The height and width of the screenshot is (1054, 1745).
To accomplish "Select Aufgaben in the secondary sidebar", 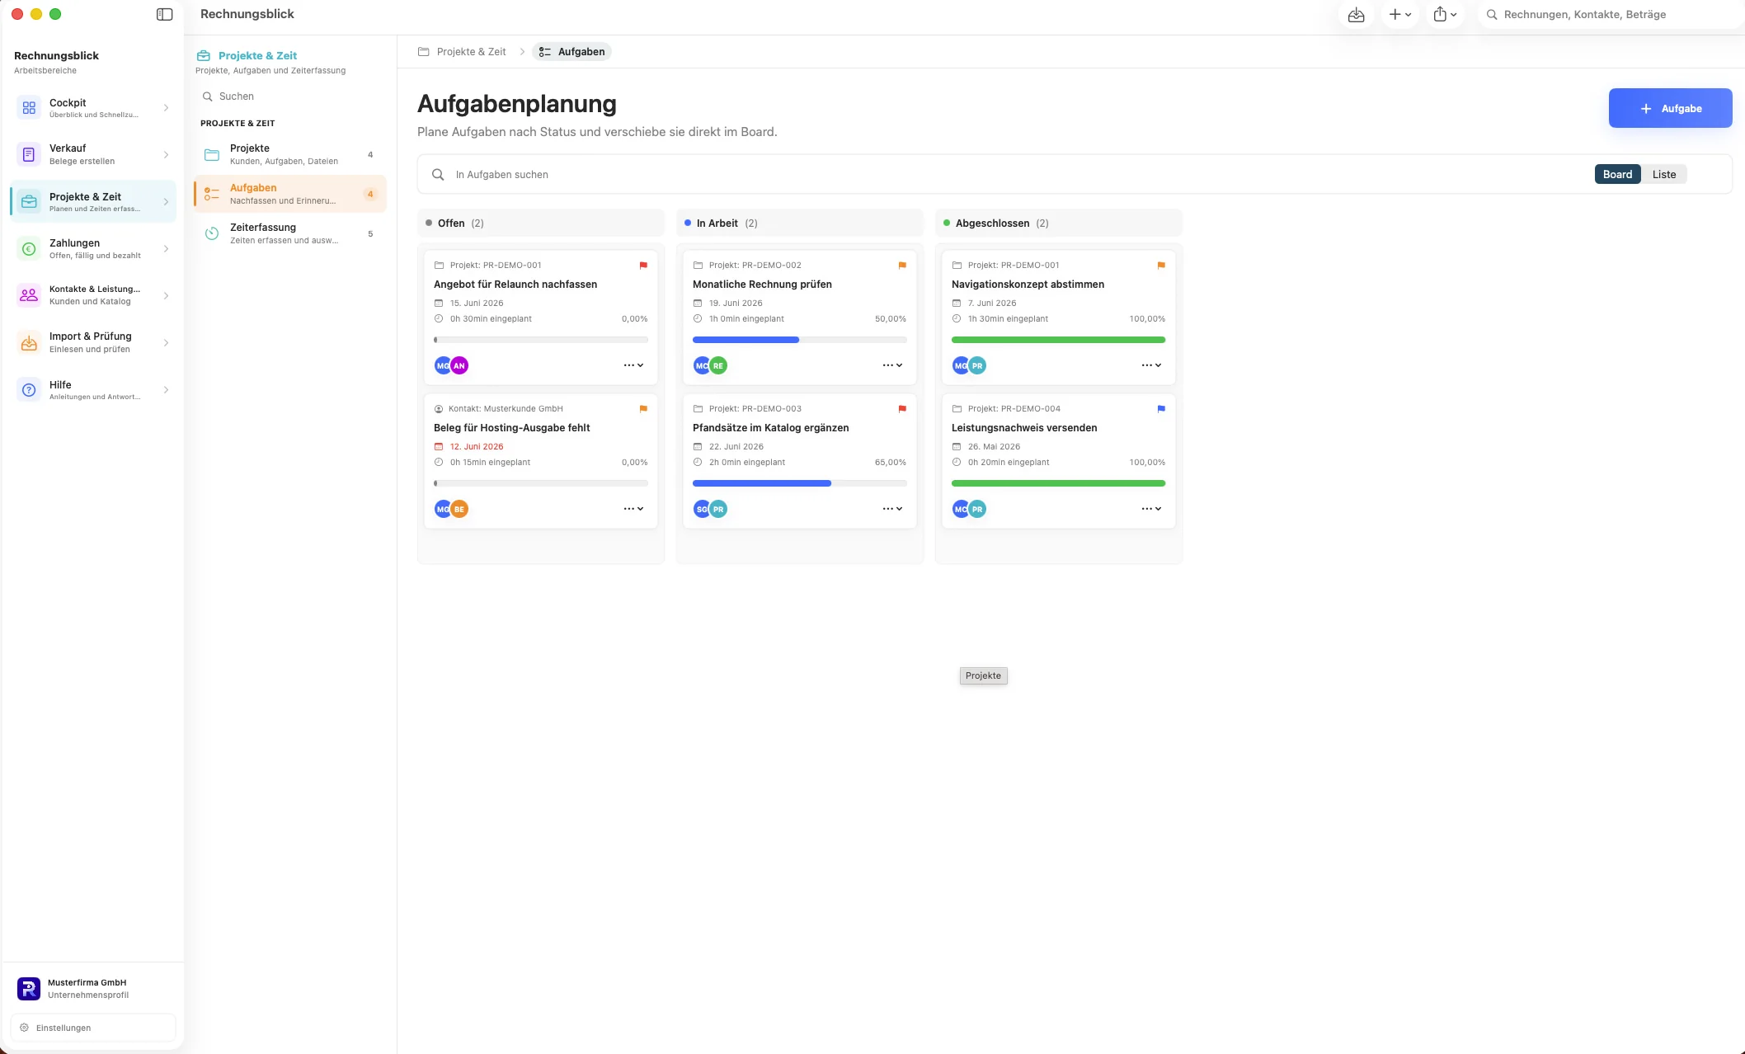I will [x=289, y=194].
